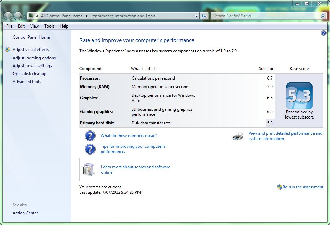Viewport: 330px width, 225px height.
Task: Select the Processor subscore 6.7
Action: [x=270, y=78]
